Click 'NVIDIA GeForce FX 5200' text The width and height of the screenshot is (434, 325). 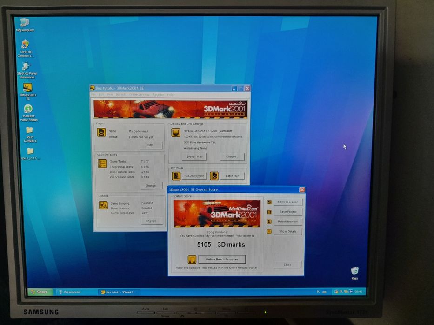[200, 131]
